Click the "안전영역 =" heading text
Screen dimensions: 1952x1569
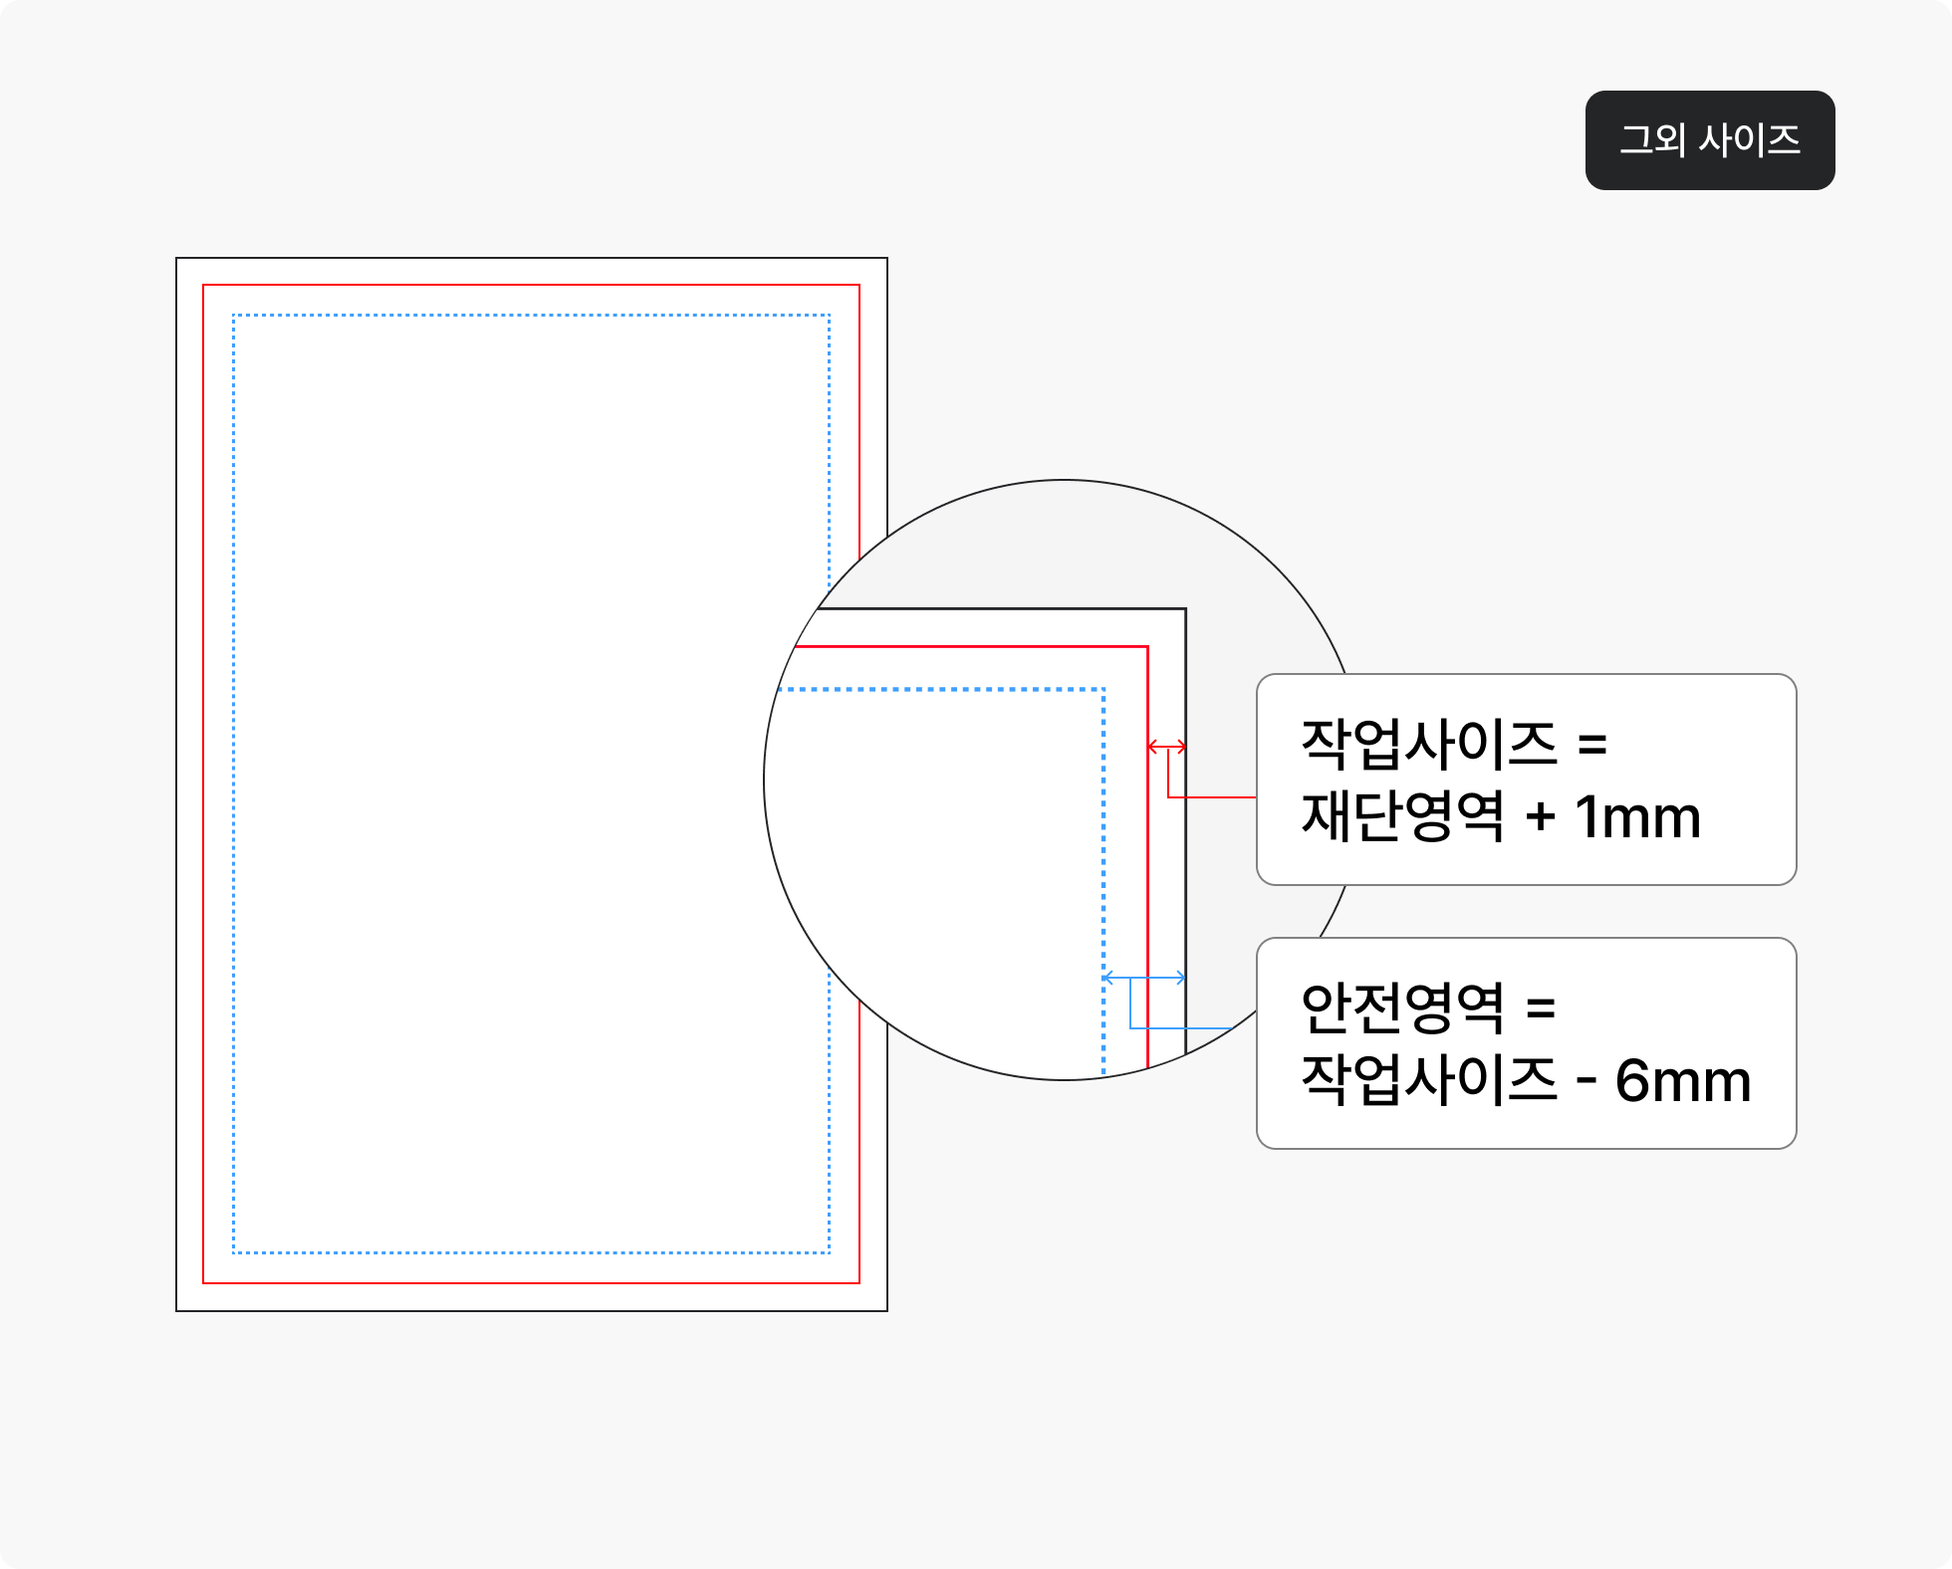click(1427, 1008)
